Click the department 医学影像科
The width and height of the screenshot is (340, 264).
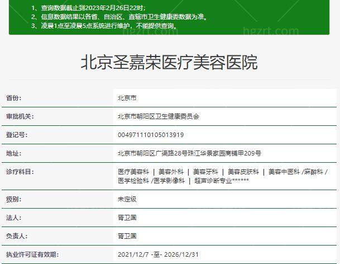169,181
